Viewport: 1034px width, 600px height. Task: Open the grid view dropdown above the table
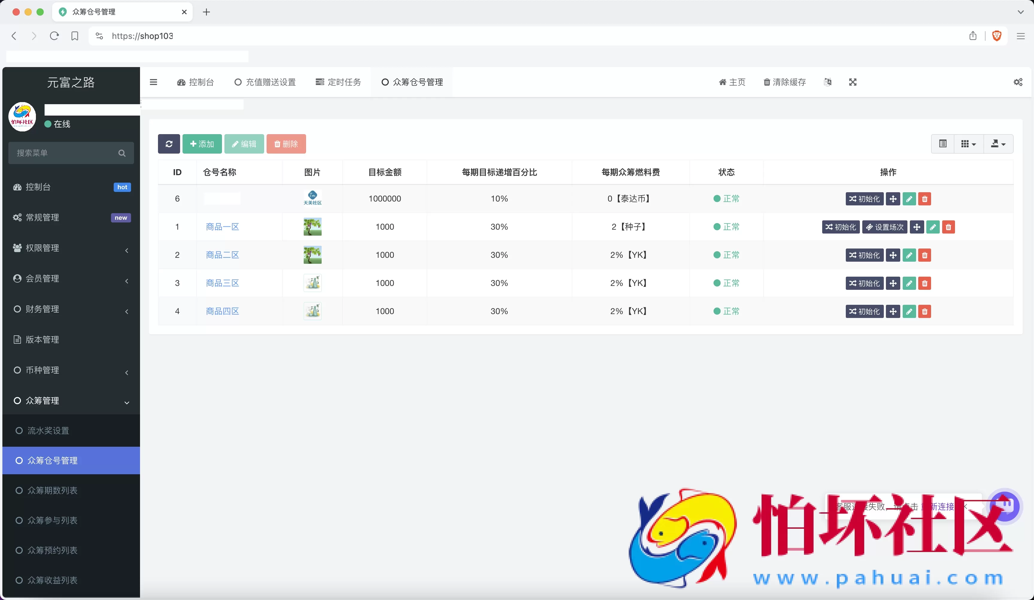pyautogui.click(x=968, y=144)
